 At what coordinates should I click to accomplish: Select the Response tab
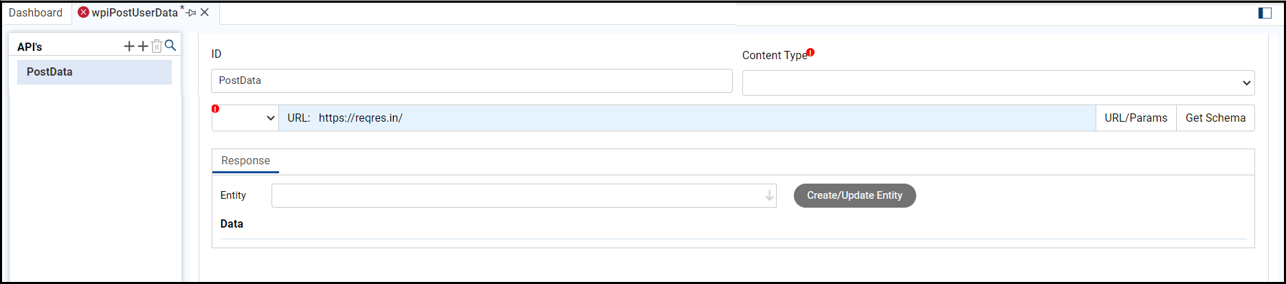(x=245, y=160)
